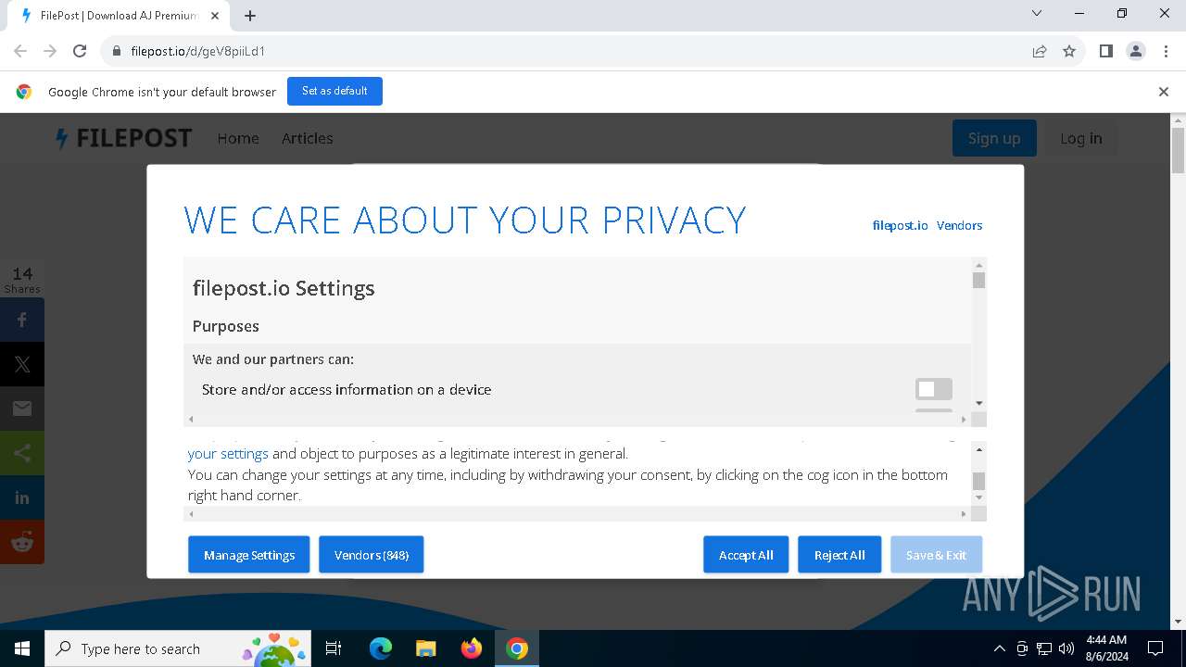Follow the 'your settings' link

(x=228, y=453)
